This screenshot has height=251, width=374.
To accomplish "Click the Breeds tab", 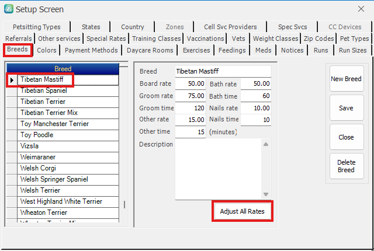I will 18,50.
